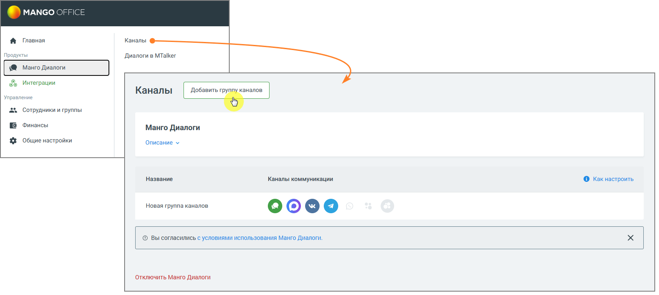Select the purple messenger channel icon
659x295 pixels.
(294, 206)
